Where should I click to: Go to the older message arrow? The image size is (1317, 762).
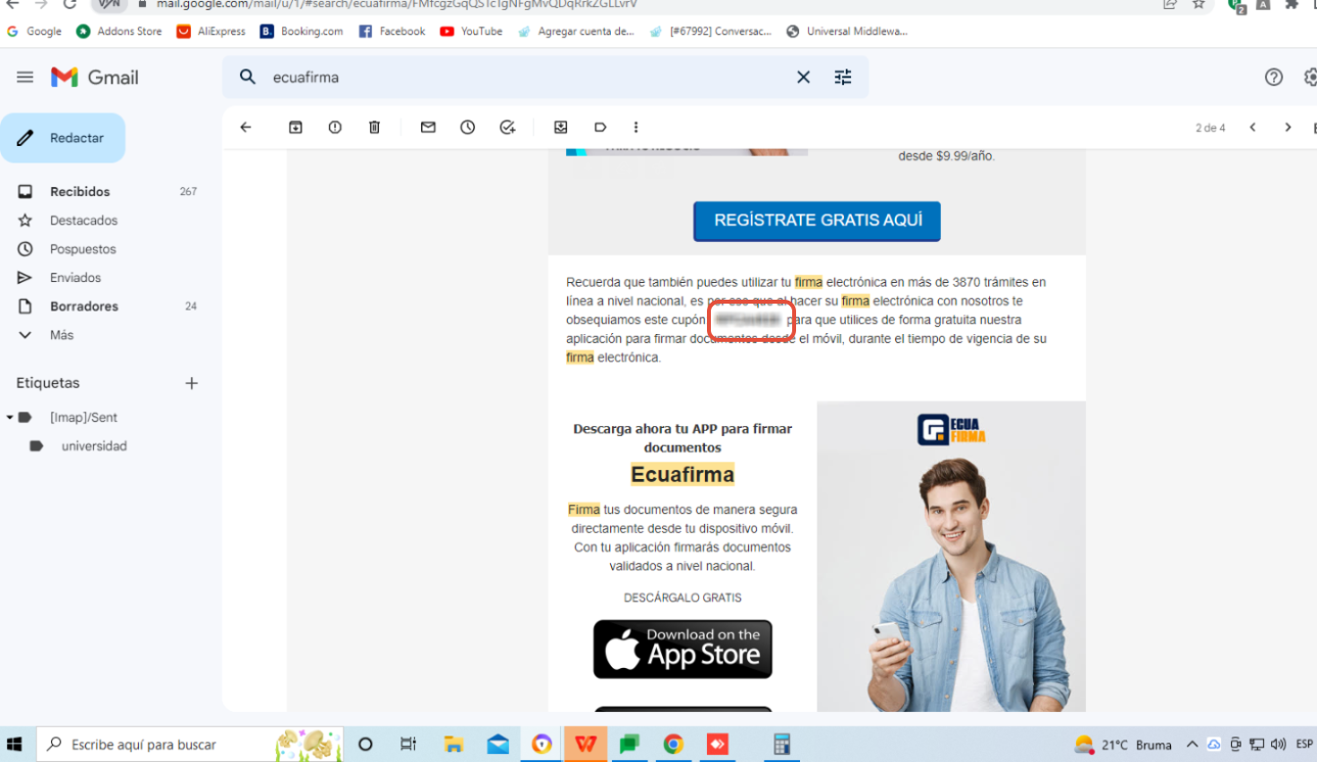tap(1288, 127)
